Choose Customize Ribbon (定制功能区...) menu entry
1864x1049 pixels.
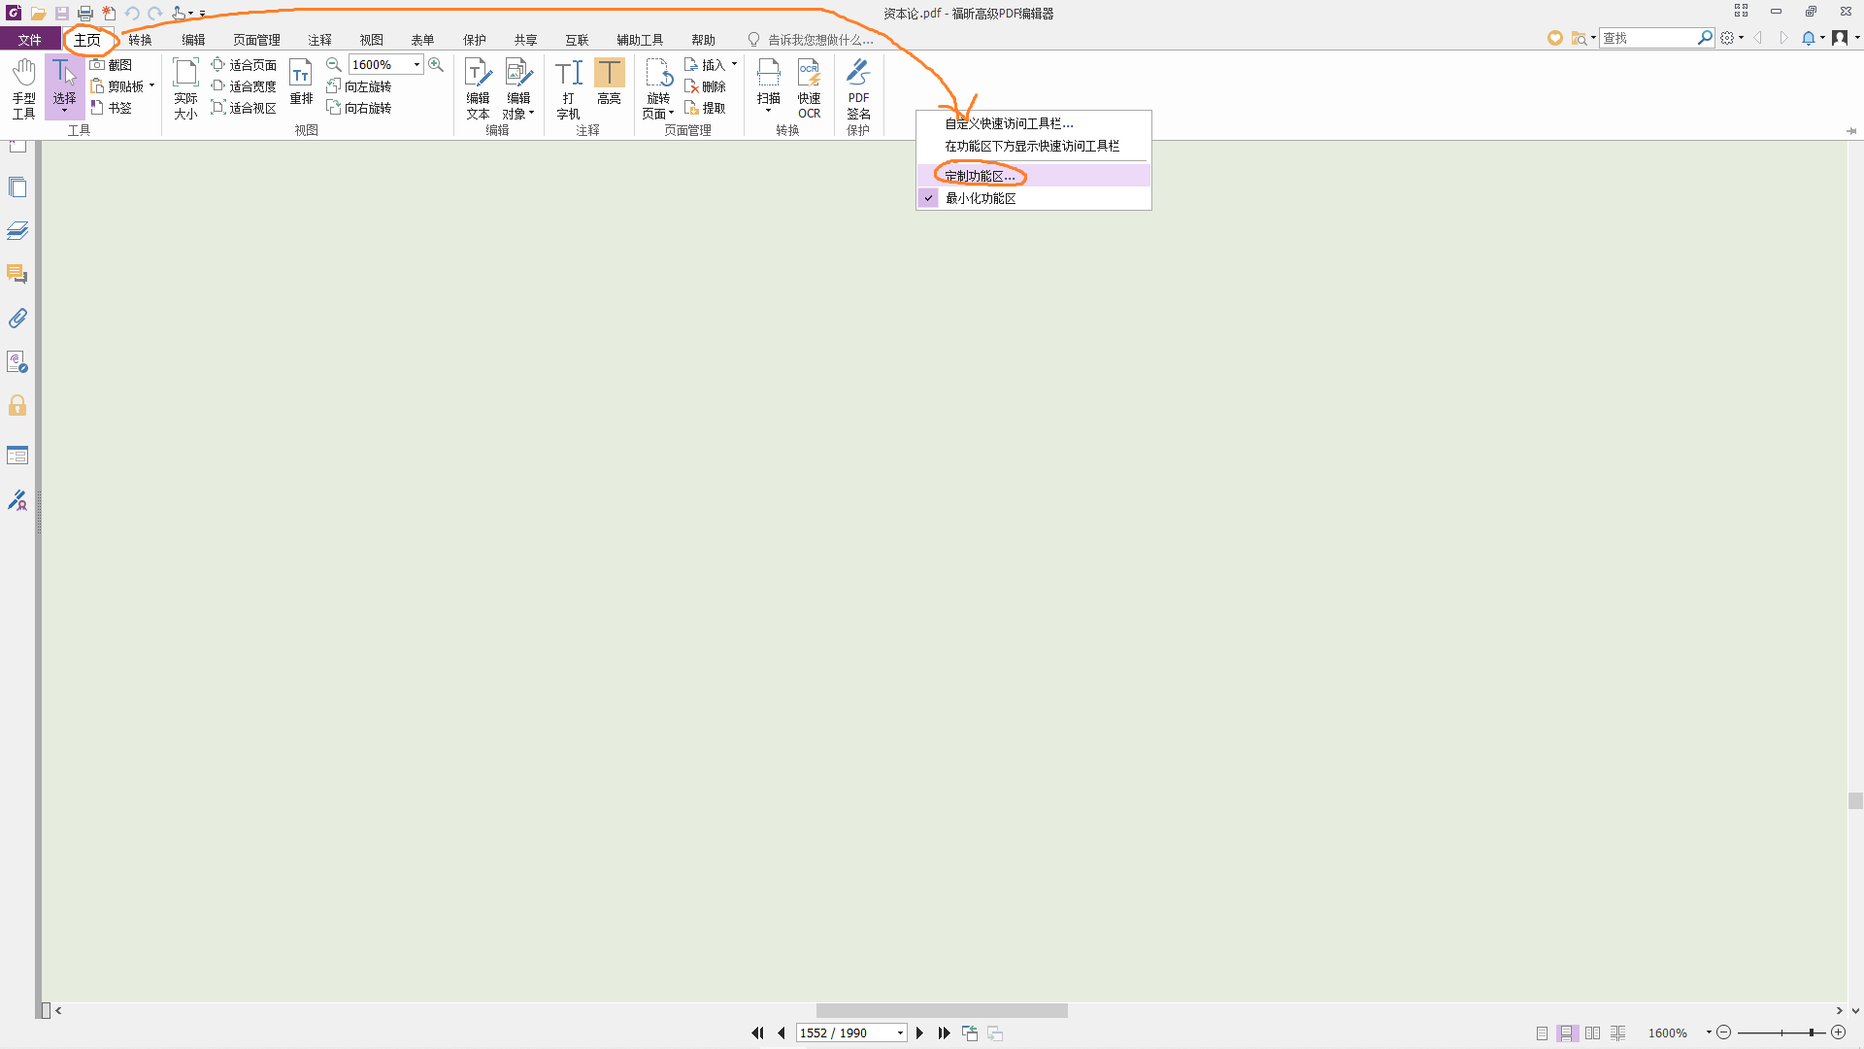pyautogui.click(x=1034, y=176)
